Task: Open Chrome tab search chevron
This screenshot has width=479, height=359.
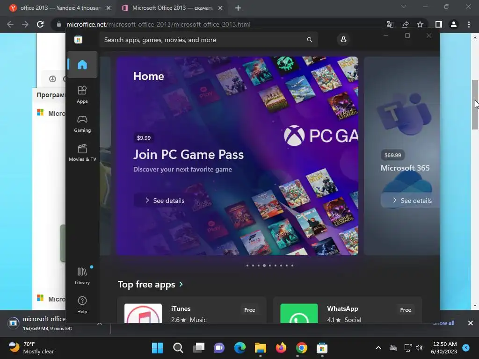Action: [x=404, y=7]
